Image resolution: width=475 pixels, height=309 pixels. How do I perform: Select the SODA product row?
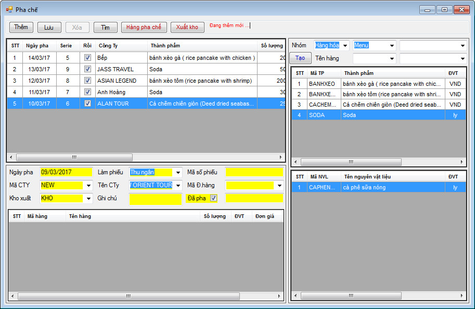click(379, 115)
